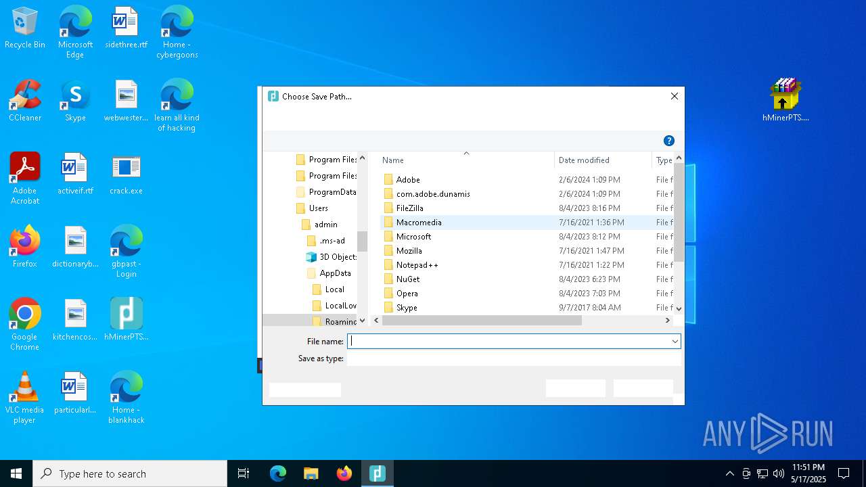This screenshot has width=866, height=487.
Task: Open the volume control in system tray
Action: (x=779, y=473)
